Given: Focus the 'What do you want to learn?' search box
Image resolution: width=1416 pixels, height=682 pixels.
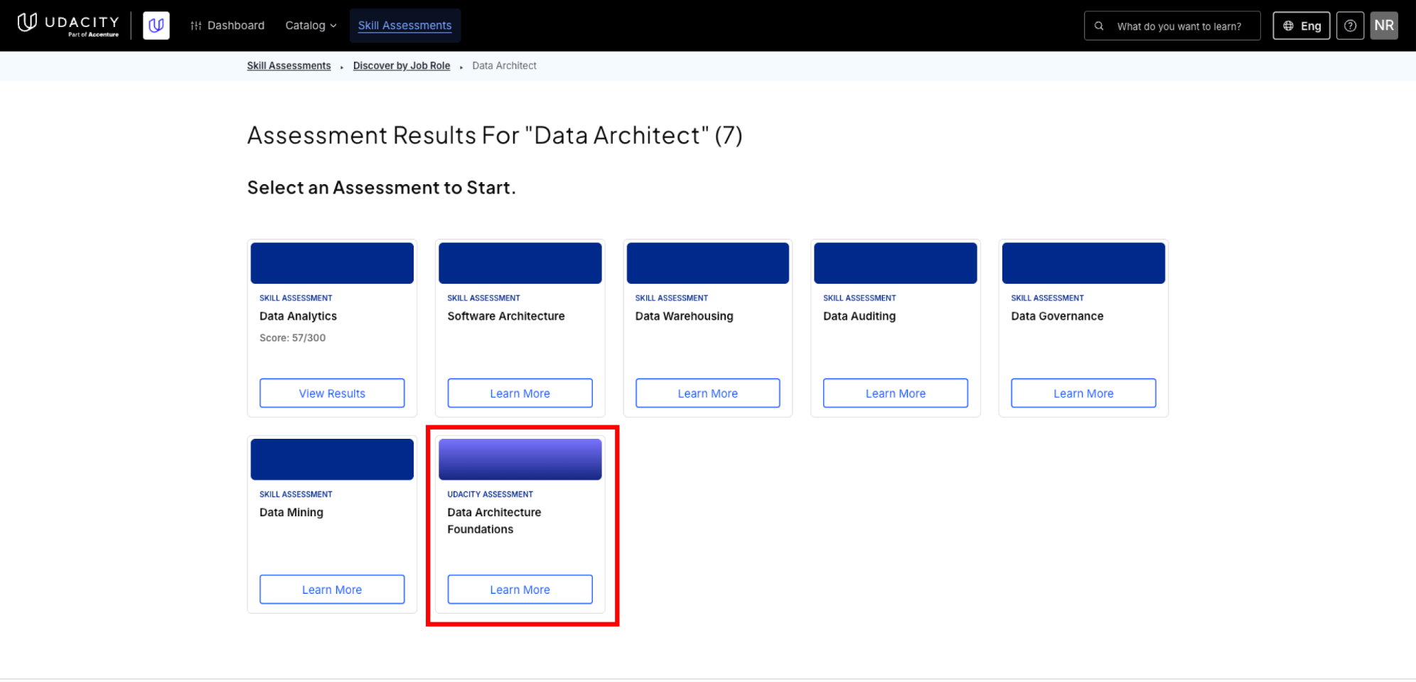Looking at the screenshot, I should (x=1172, y=26).
